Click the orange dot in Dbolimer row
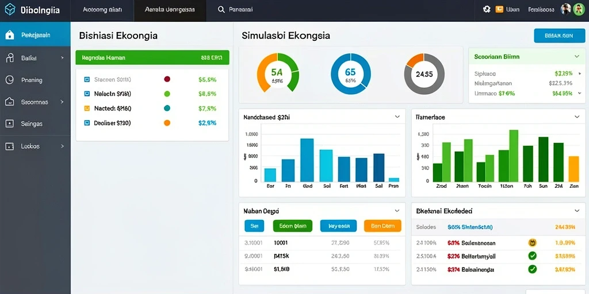 167,123
